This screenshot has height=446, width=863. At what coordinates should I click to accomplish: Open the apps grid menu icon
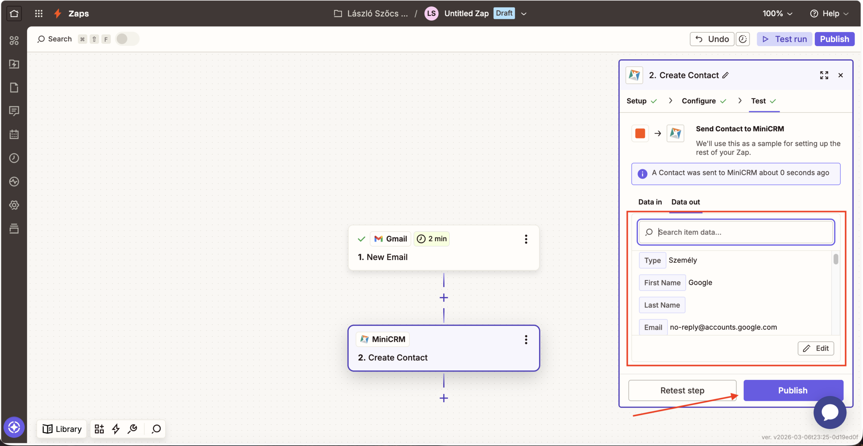(x=39, y=13)
